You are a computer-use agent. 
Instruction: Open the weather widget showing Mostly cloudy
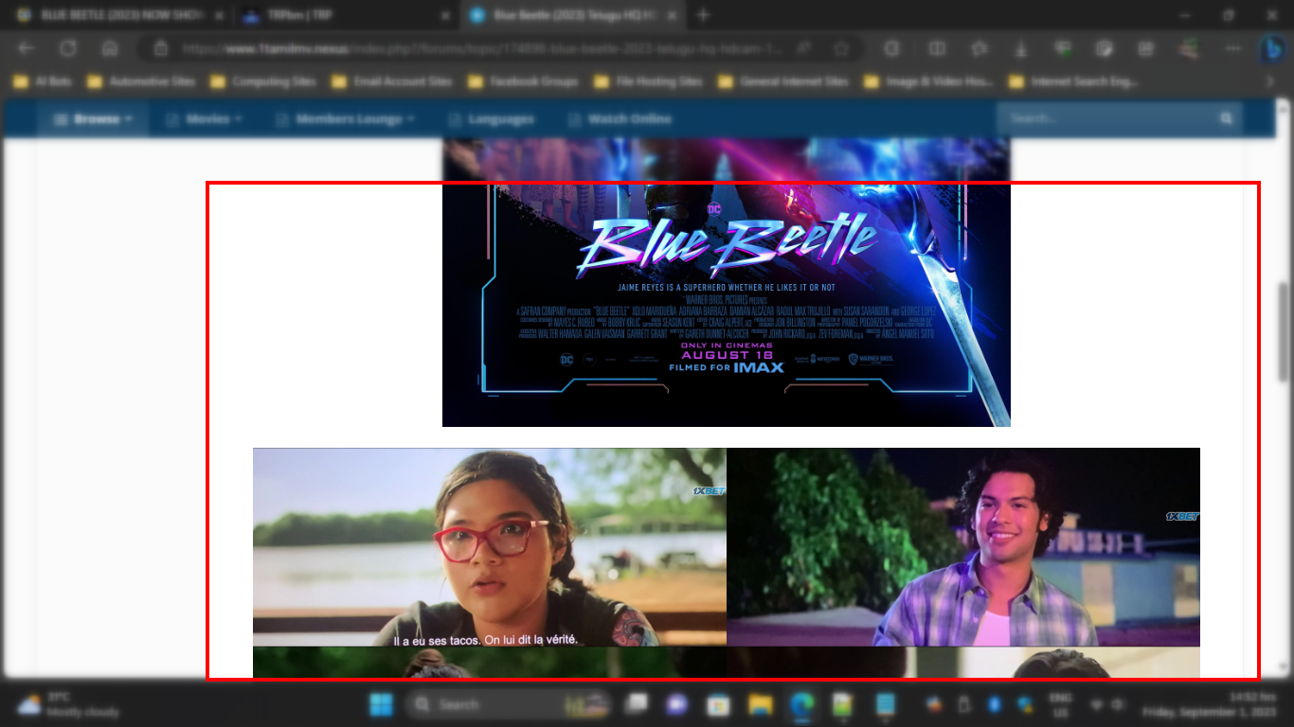pos(68,704)
